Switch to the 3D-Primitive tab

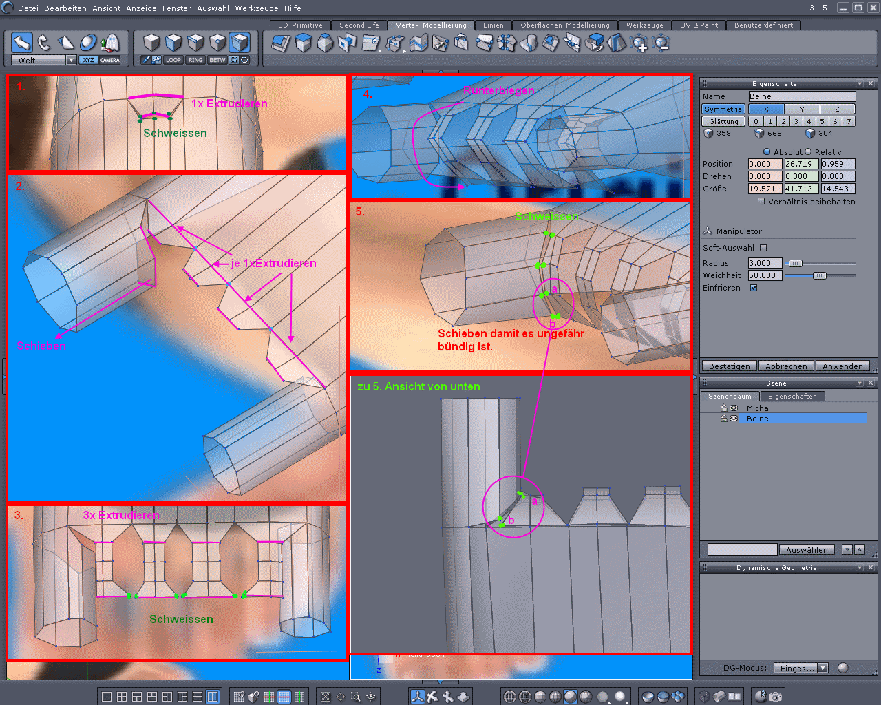[301, 25]
